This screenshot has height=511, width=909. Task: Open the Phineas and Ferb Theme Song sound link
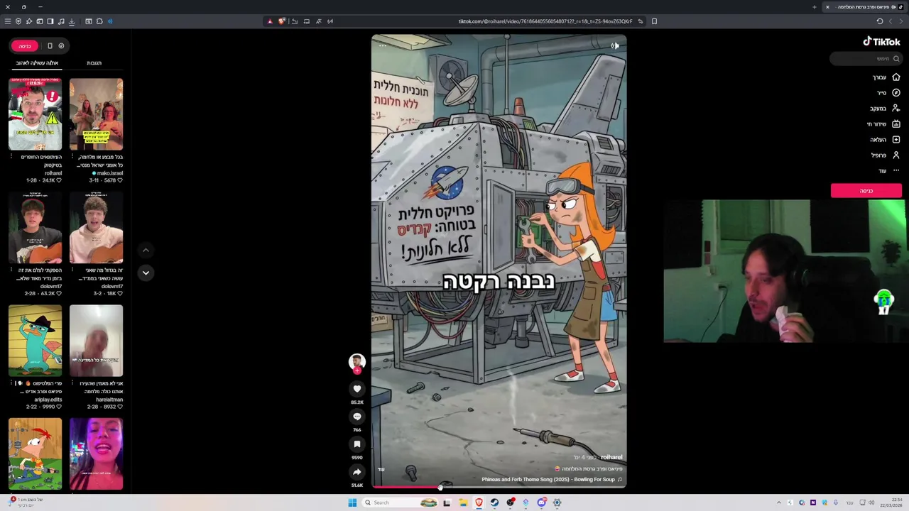[x=552, y=480]
